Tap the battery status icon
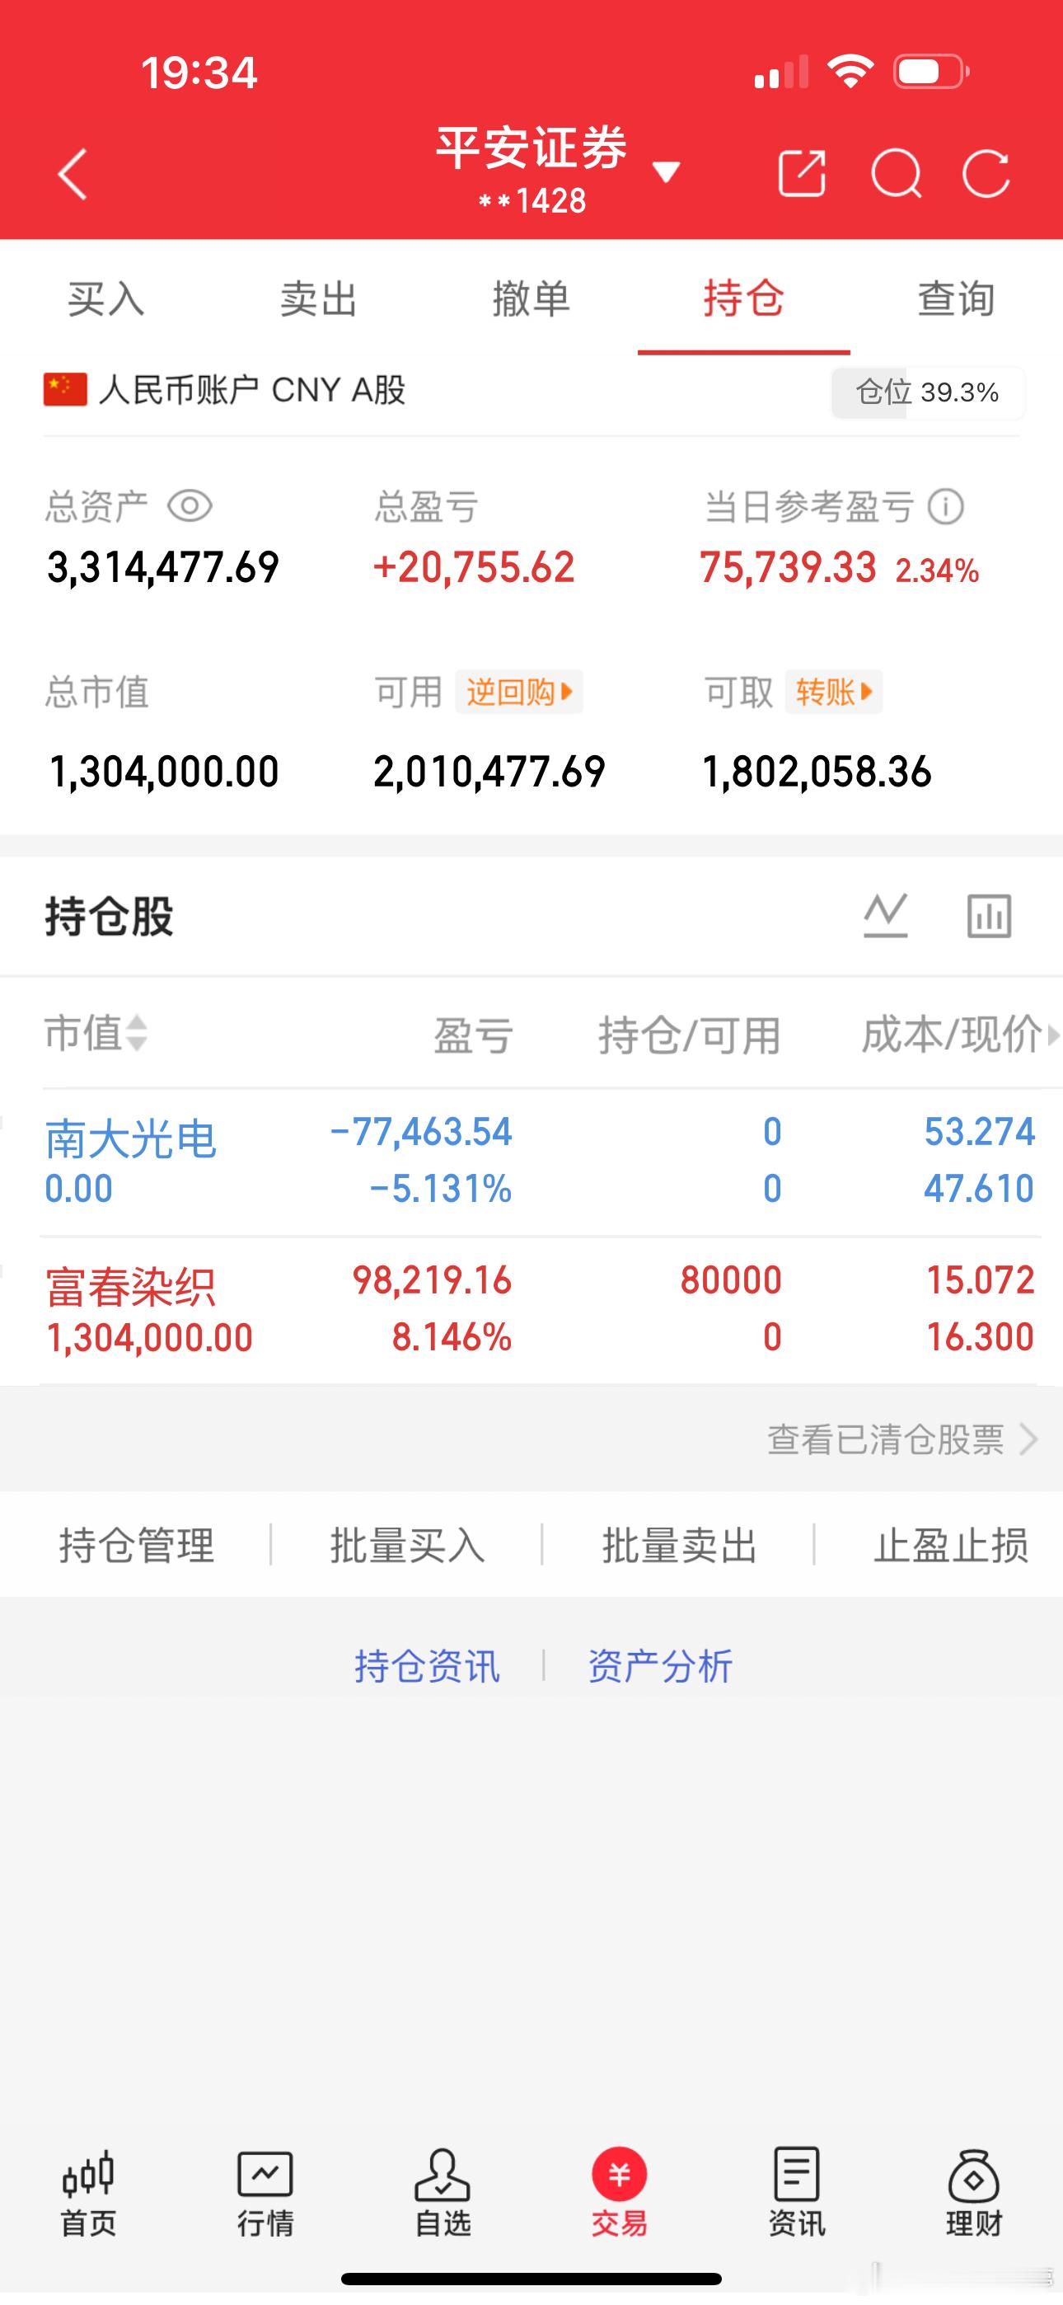 coord(930,72)
